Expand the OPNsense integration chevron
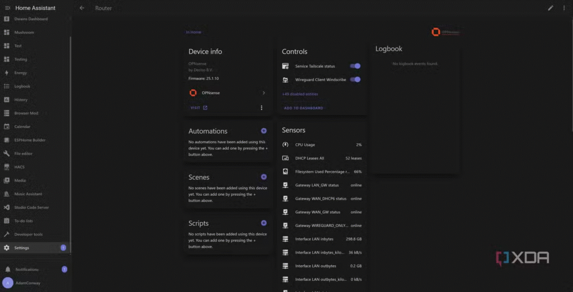Viewport: 573px width, 292px height. tap(264, 93)
